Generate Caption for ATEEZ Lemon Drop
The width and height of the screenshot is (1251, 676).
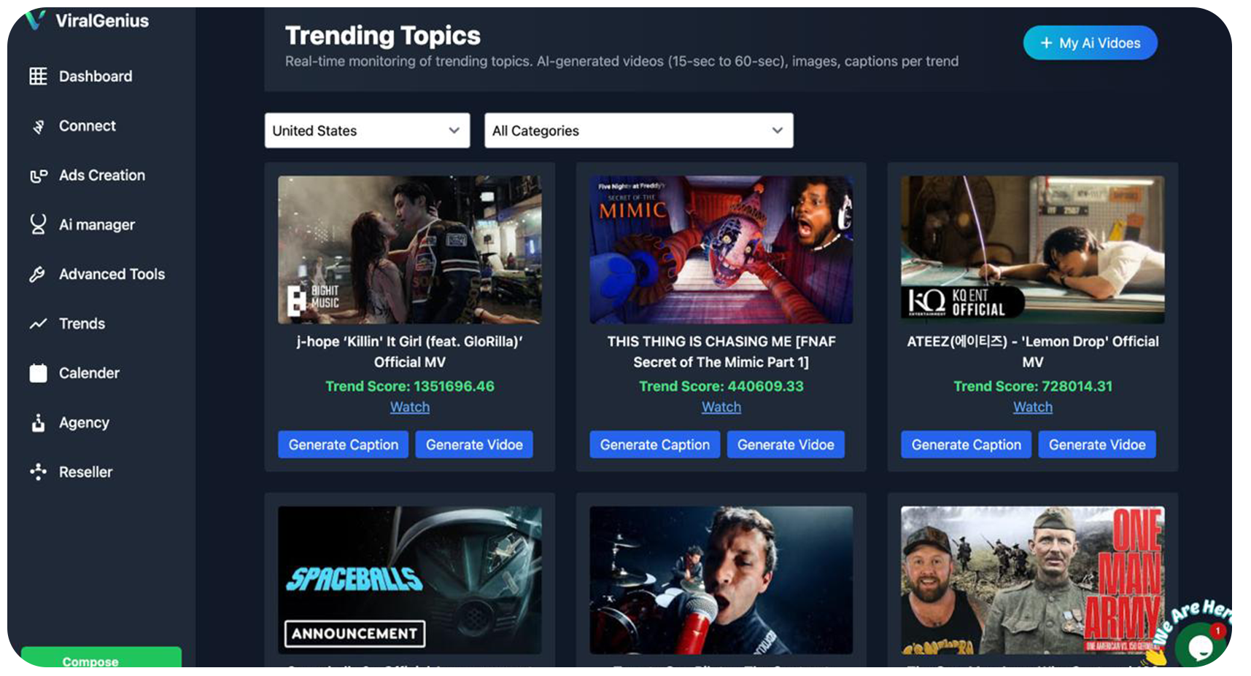coord(966,444)
